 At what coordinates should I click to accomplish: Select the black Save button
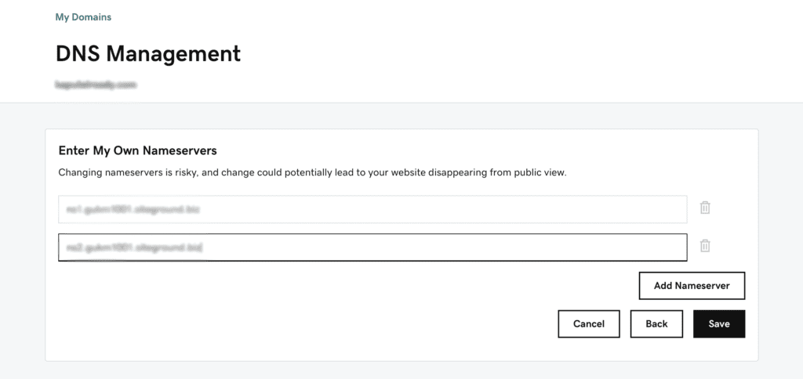[719, 323]
